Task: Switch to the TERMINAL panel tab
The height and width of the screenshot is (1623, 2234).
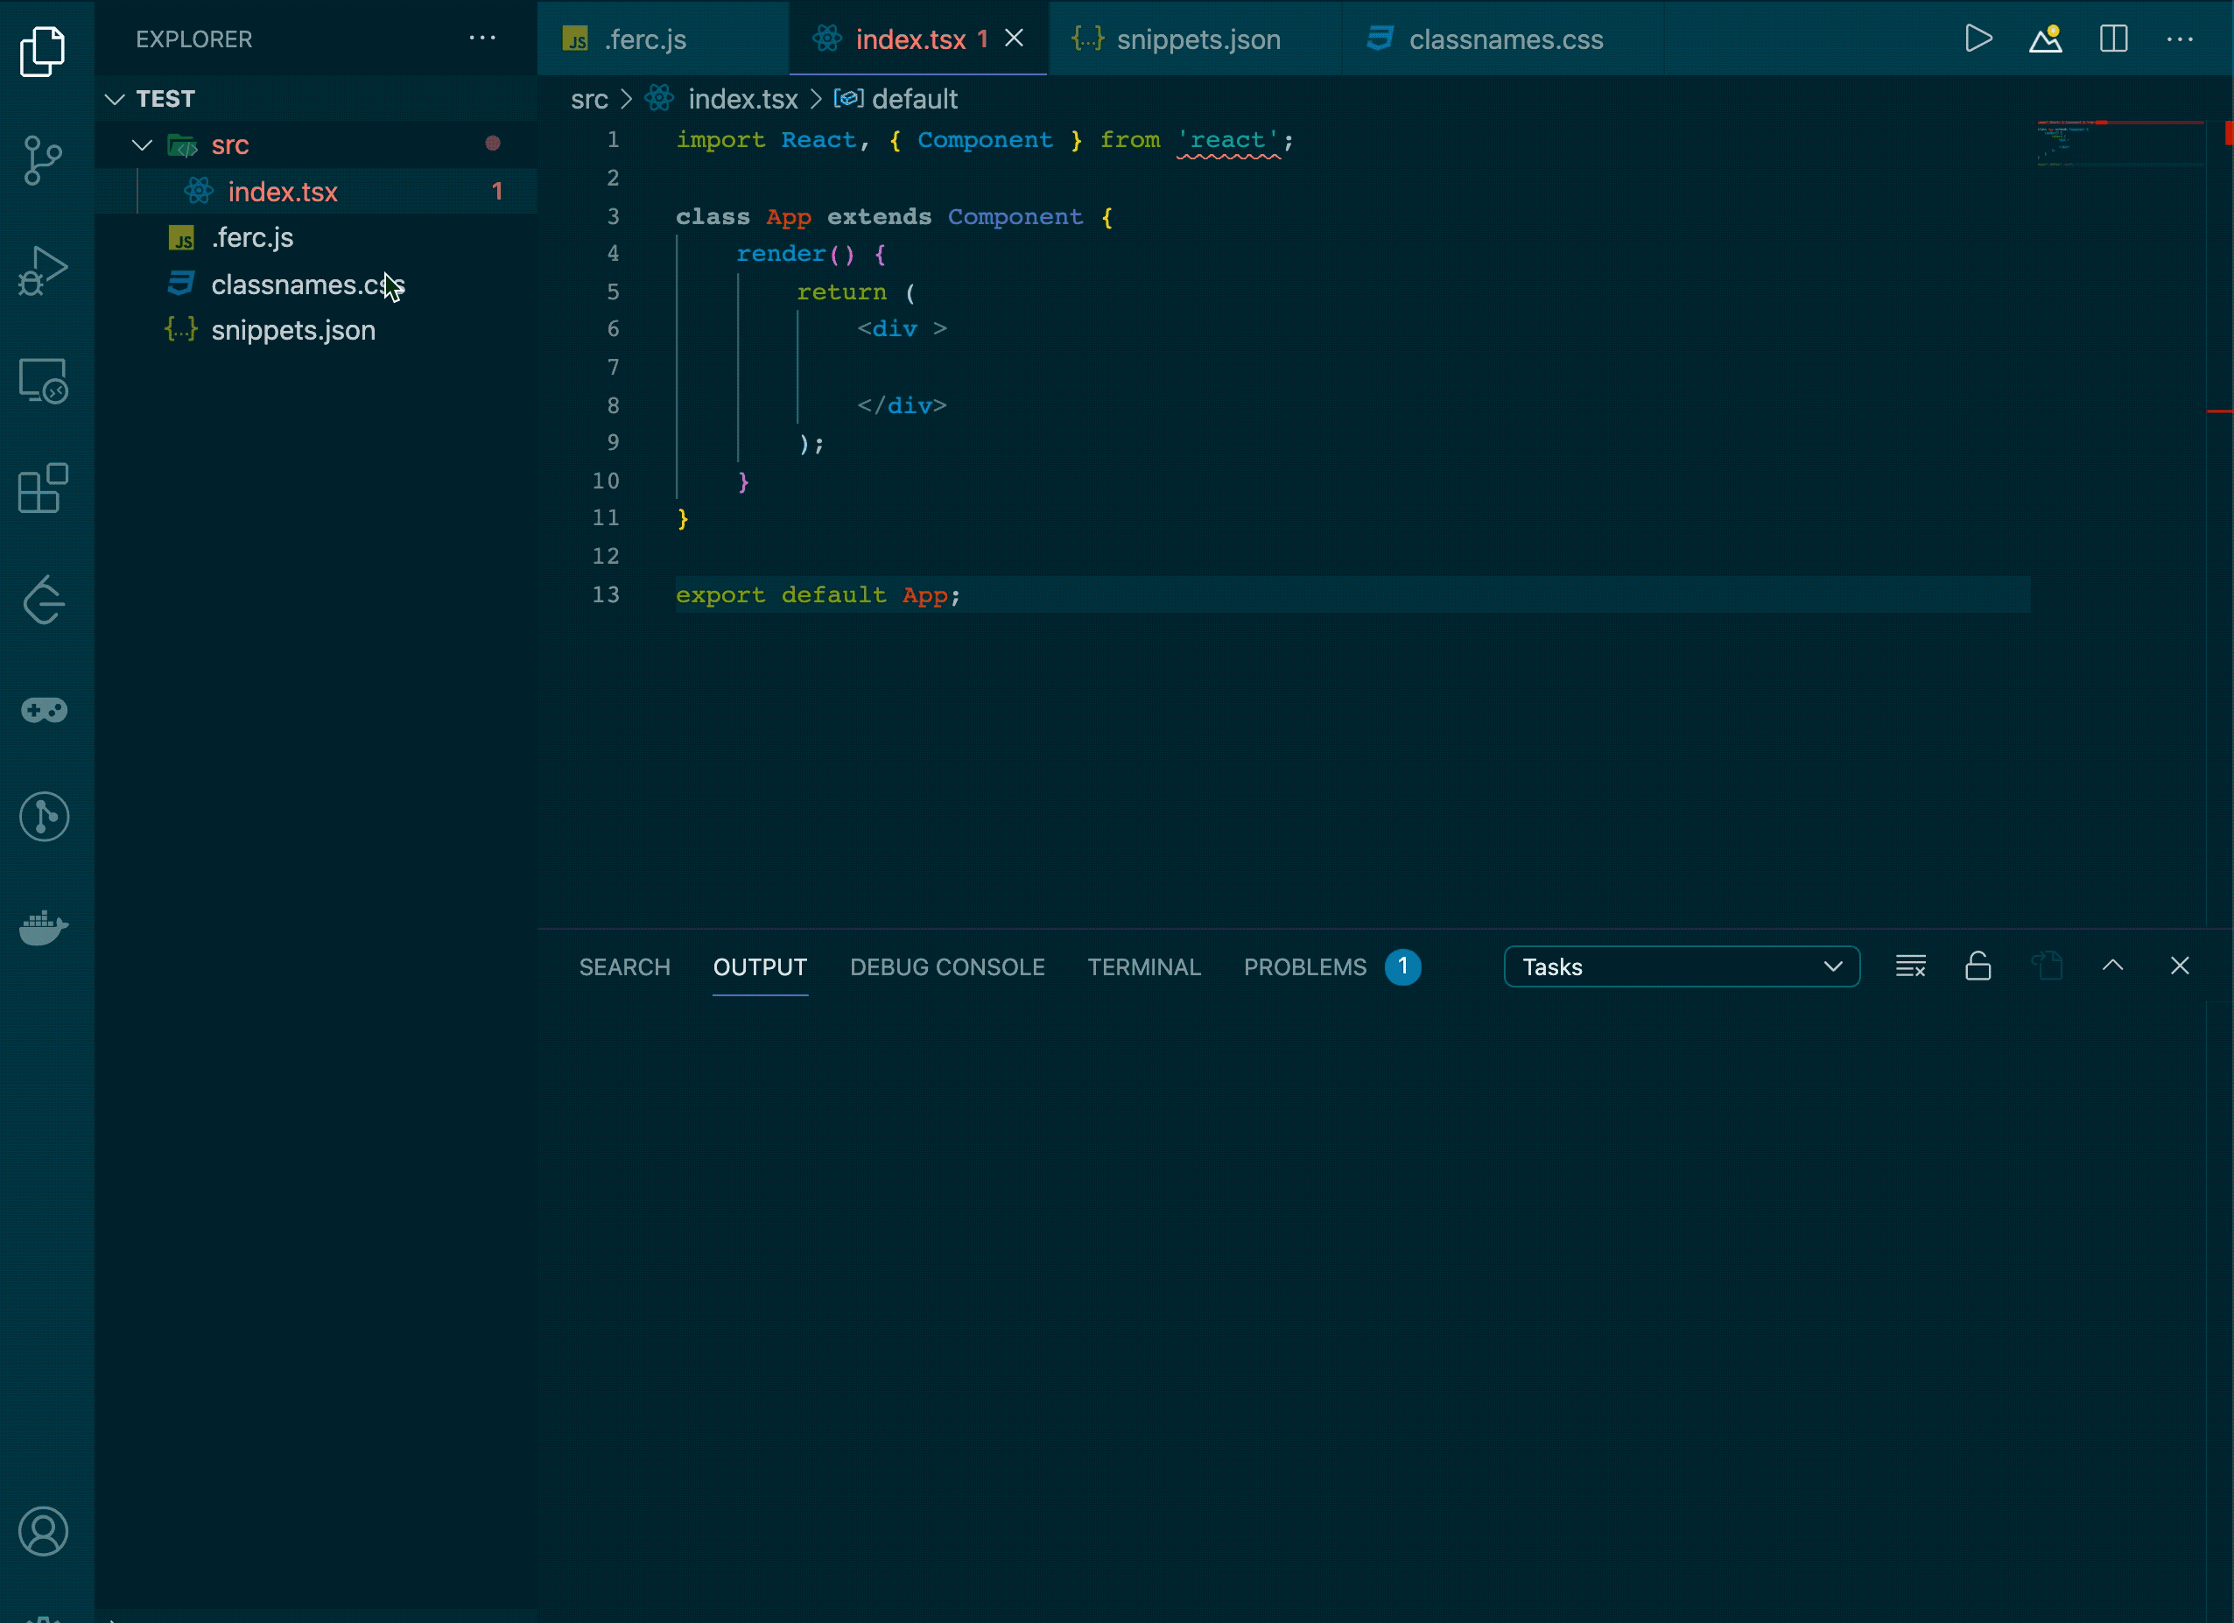Action: [1143, 967]
